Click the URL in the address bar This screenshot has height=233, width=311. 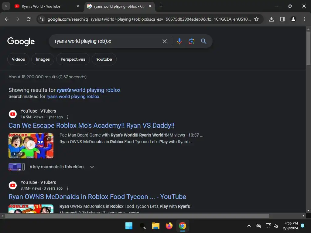click(x=149, y=19)
